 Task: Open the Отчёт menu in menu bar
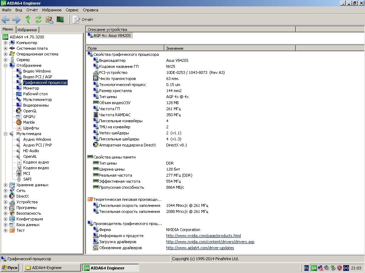point(32,10)
